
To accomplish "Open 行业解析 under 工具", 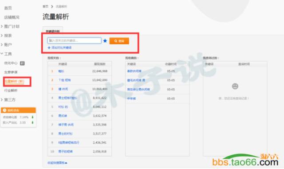I will coord(11,90).
